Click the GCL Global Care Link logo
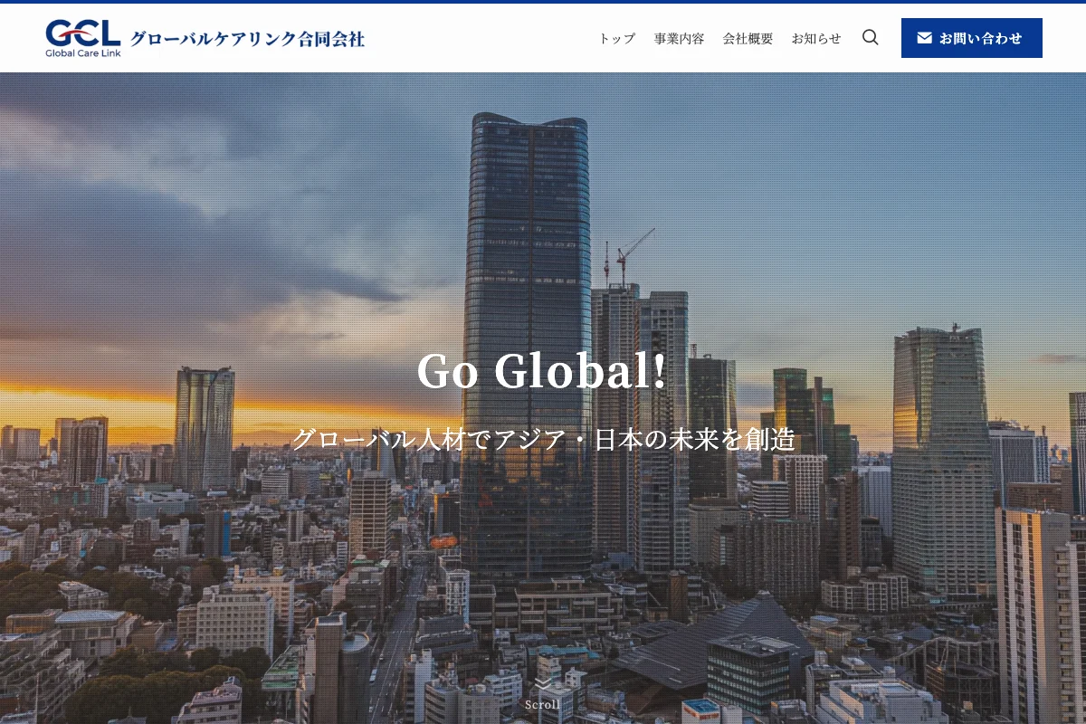Viewport: 1086px width, 724px height. [83, 38]
